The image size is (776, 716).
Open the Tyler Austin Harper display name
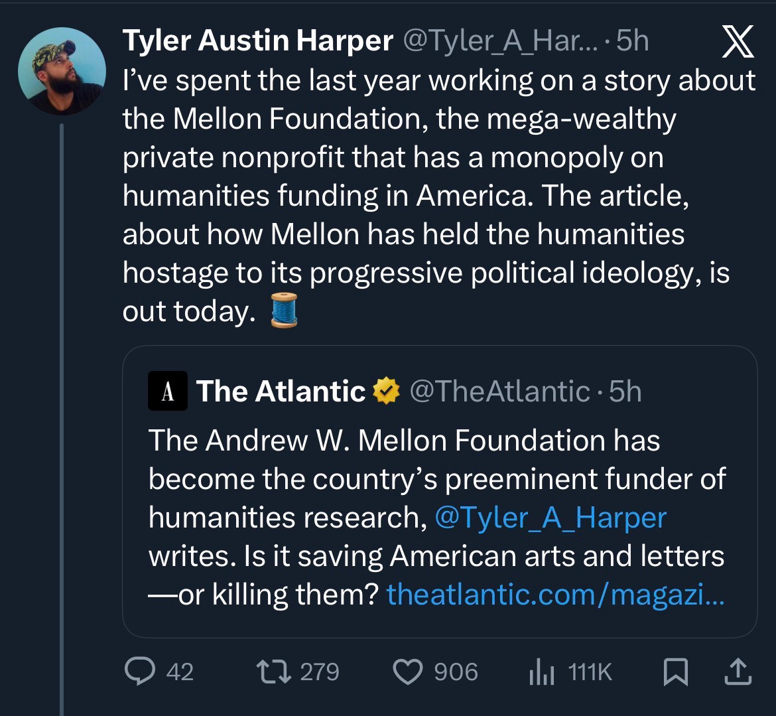(257, 42)
